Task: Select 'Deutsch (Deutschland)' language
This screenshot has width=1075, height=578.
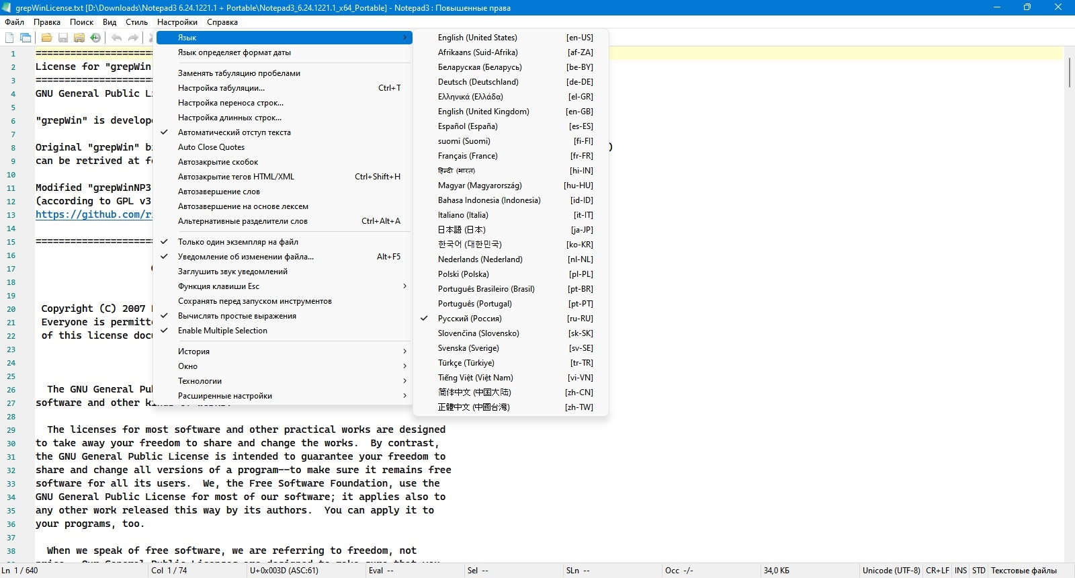Action: click(x=511, y=82)
